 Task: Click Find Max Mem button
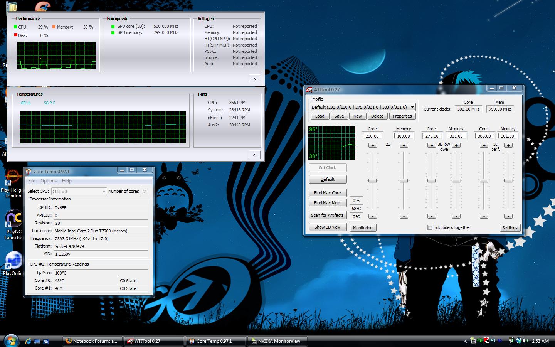pos(327,203)
